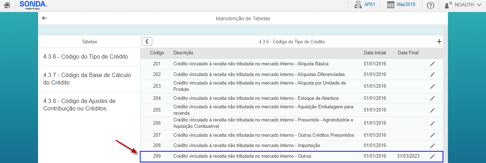The image size is (486, 163).
Task: Click the Tabelas panel heading
Action: [x=89, y=42]
